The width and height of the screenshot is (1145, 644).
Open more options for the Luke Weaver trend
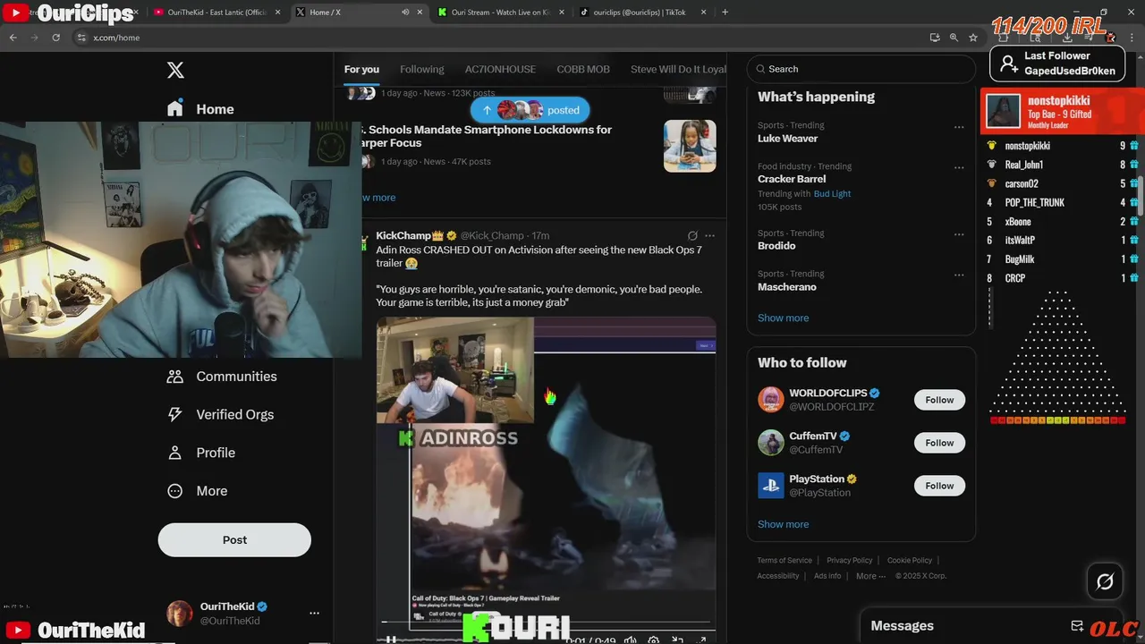pos(959,127)
